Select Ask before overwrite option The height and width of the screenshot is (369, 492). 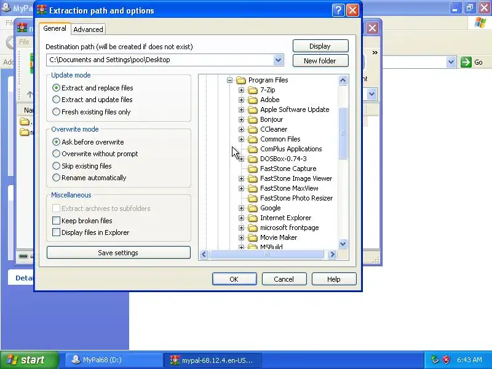(x=88, y=142)
